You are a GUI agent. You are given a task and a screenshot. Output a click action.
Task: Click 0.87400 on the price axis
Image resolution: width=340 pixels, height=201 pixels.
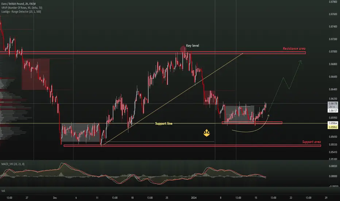tap(333, 27)
